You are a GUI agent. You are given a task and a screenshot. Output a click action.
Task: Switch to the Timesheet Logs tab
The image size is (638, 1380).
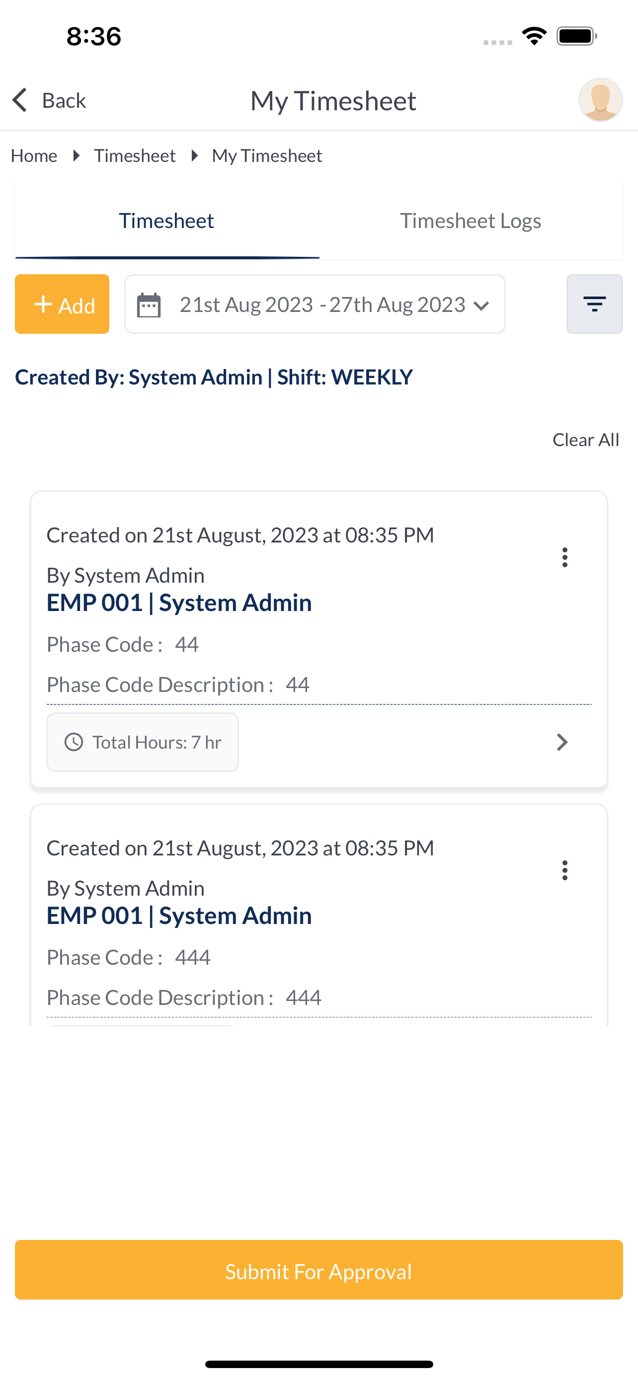pyautogui.click(x=471, y=221)
